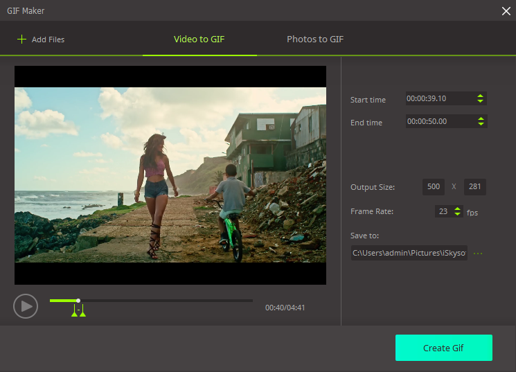
Task: Click the white playhead on seek bar
Action: (x=78, y=301)
